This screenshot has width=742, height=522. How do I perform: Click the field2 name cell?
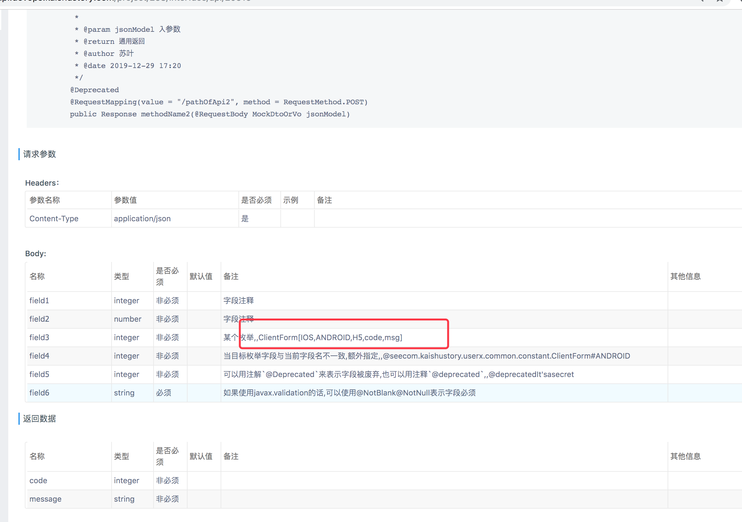[x=39, y=319]
